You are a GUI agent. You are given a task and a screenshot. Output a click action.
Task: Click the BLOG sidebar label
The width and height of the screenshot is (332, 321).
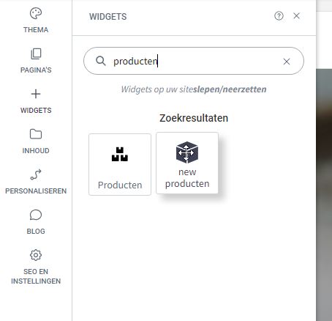pos(36,232)
